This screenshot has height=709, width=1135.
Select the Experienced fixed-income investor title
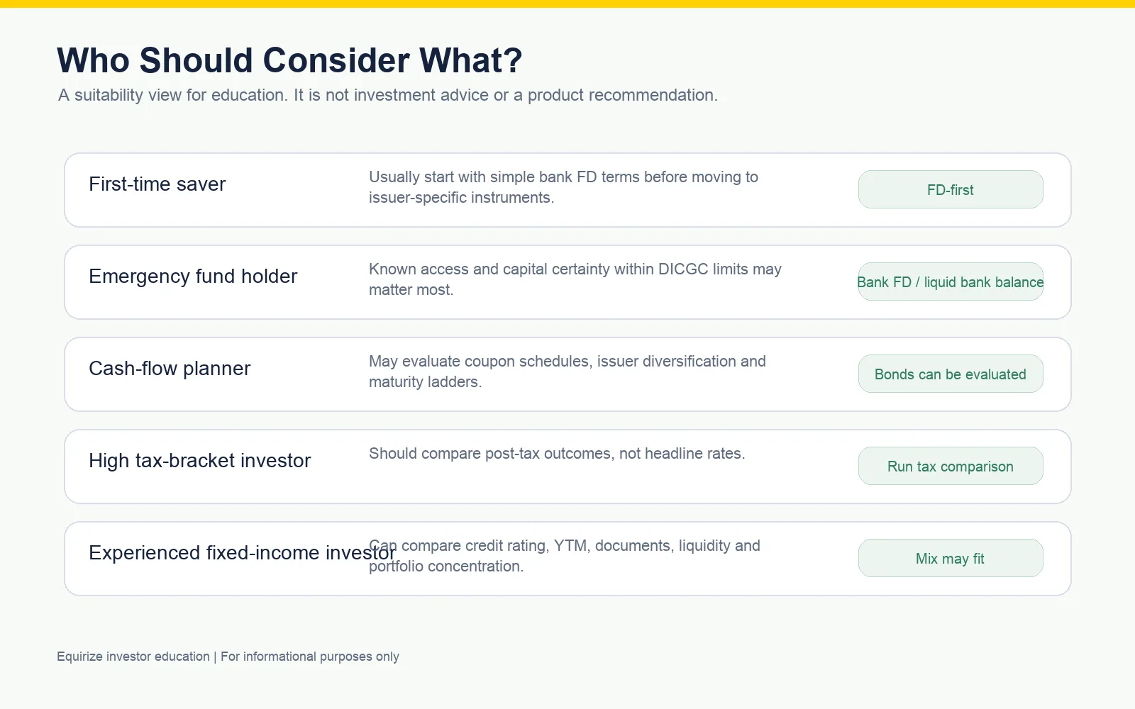242,553
